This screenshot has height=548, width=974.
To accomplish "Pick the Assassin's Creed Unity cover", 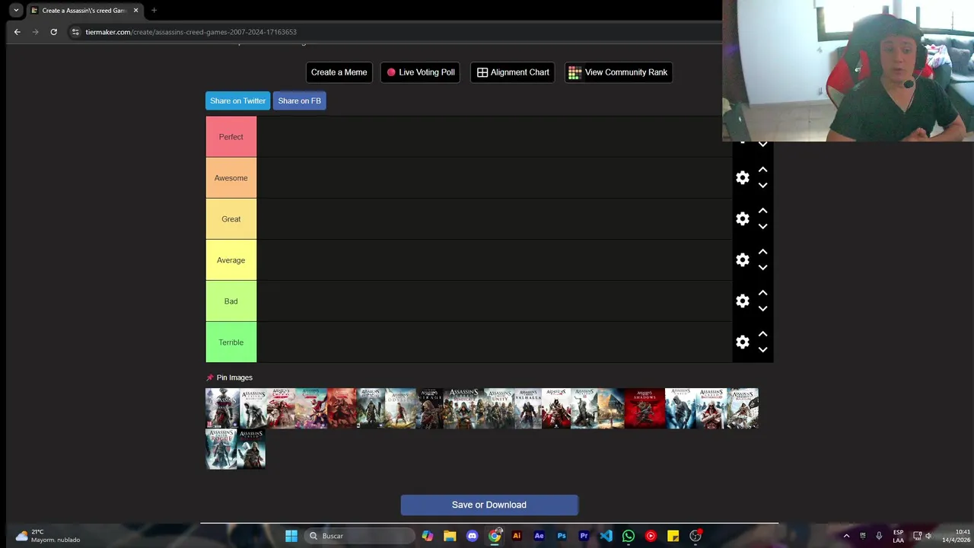I will click(x=499, y=409).
